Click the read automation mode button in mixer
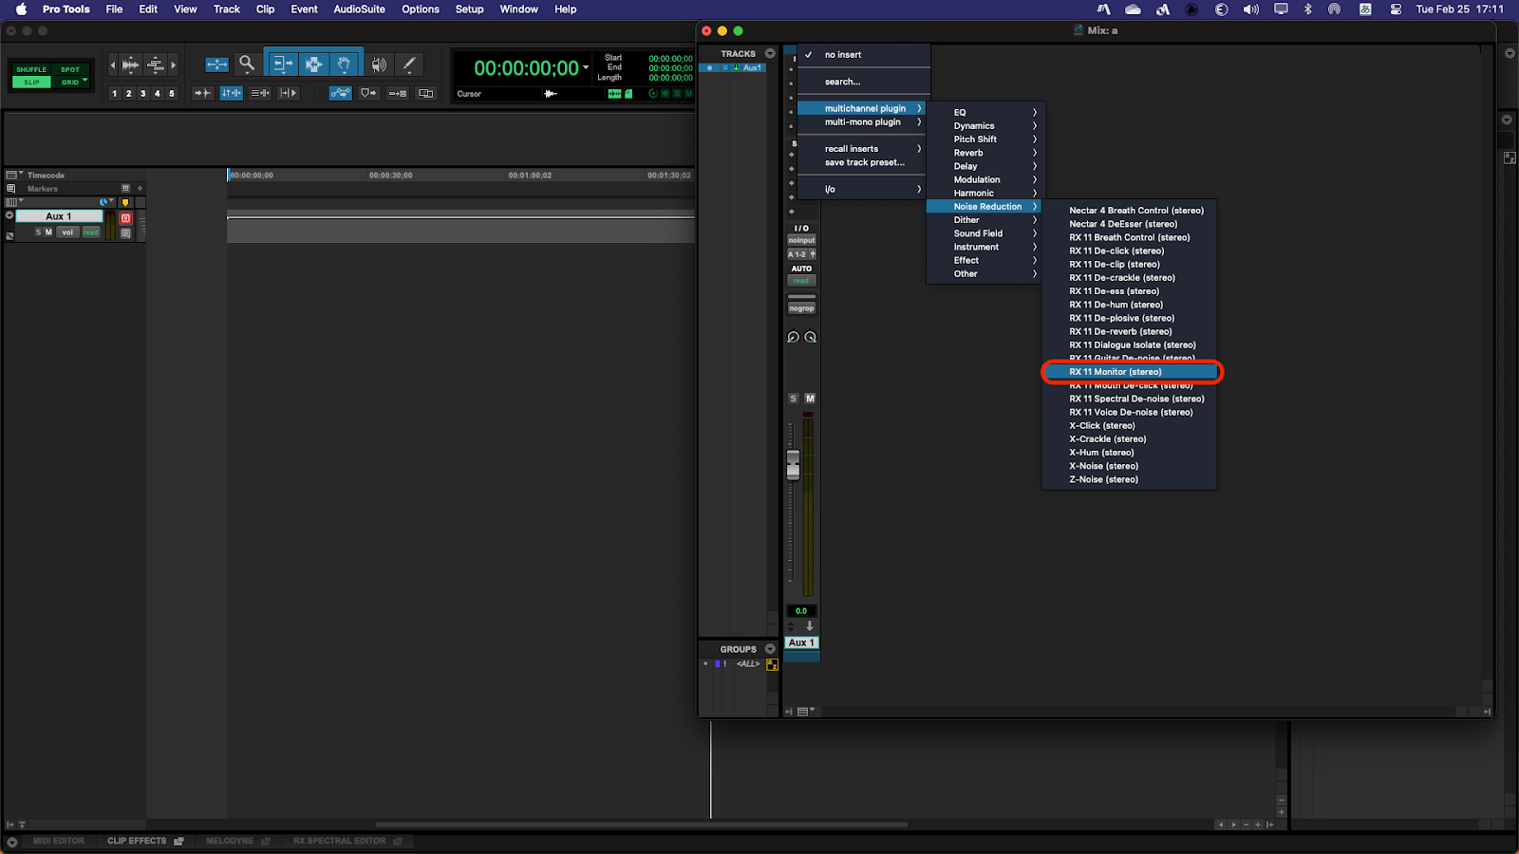The image size is (1519, 854). (801, 281)
